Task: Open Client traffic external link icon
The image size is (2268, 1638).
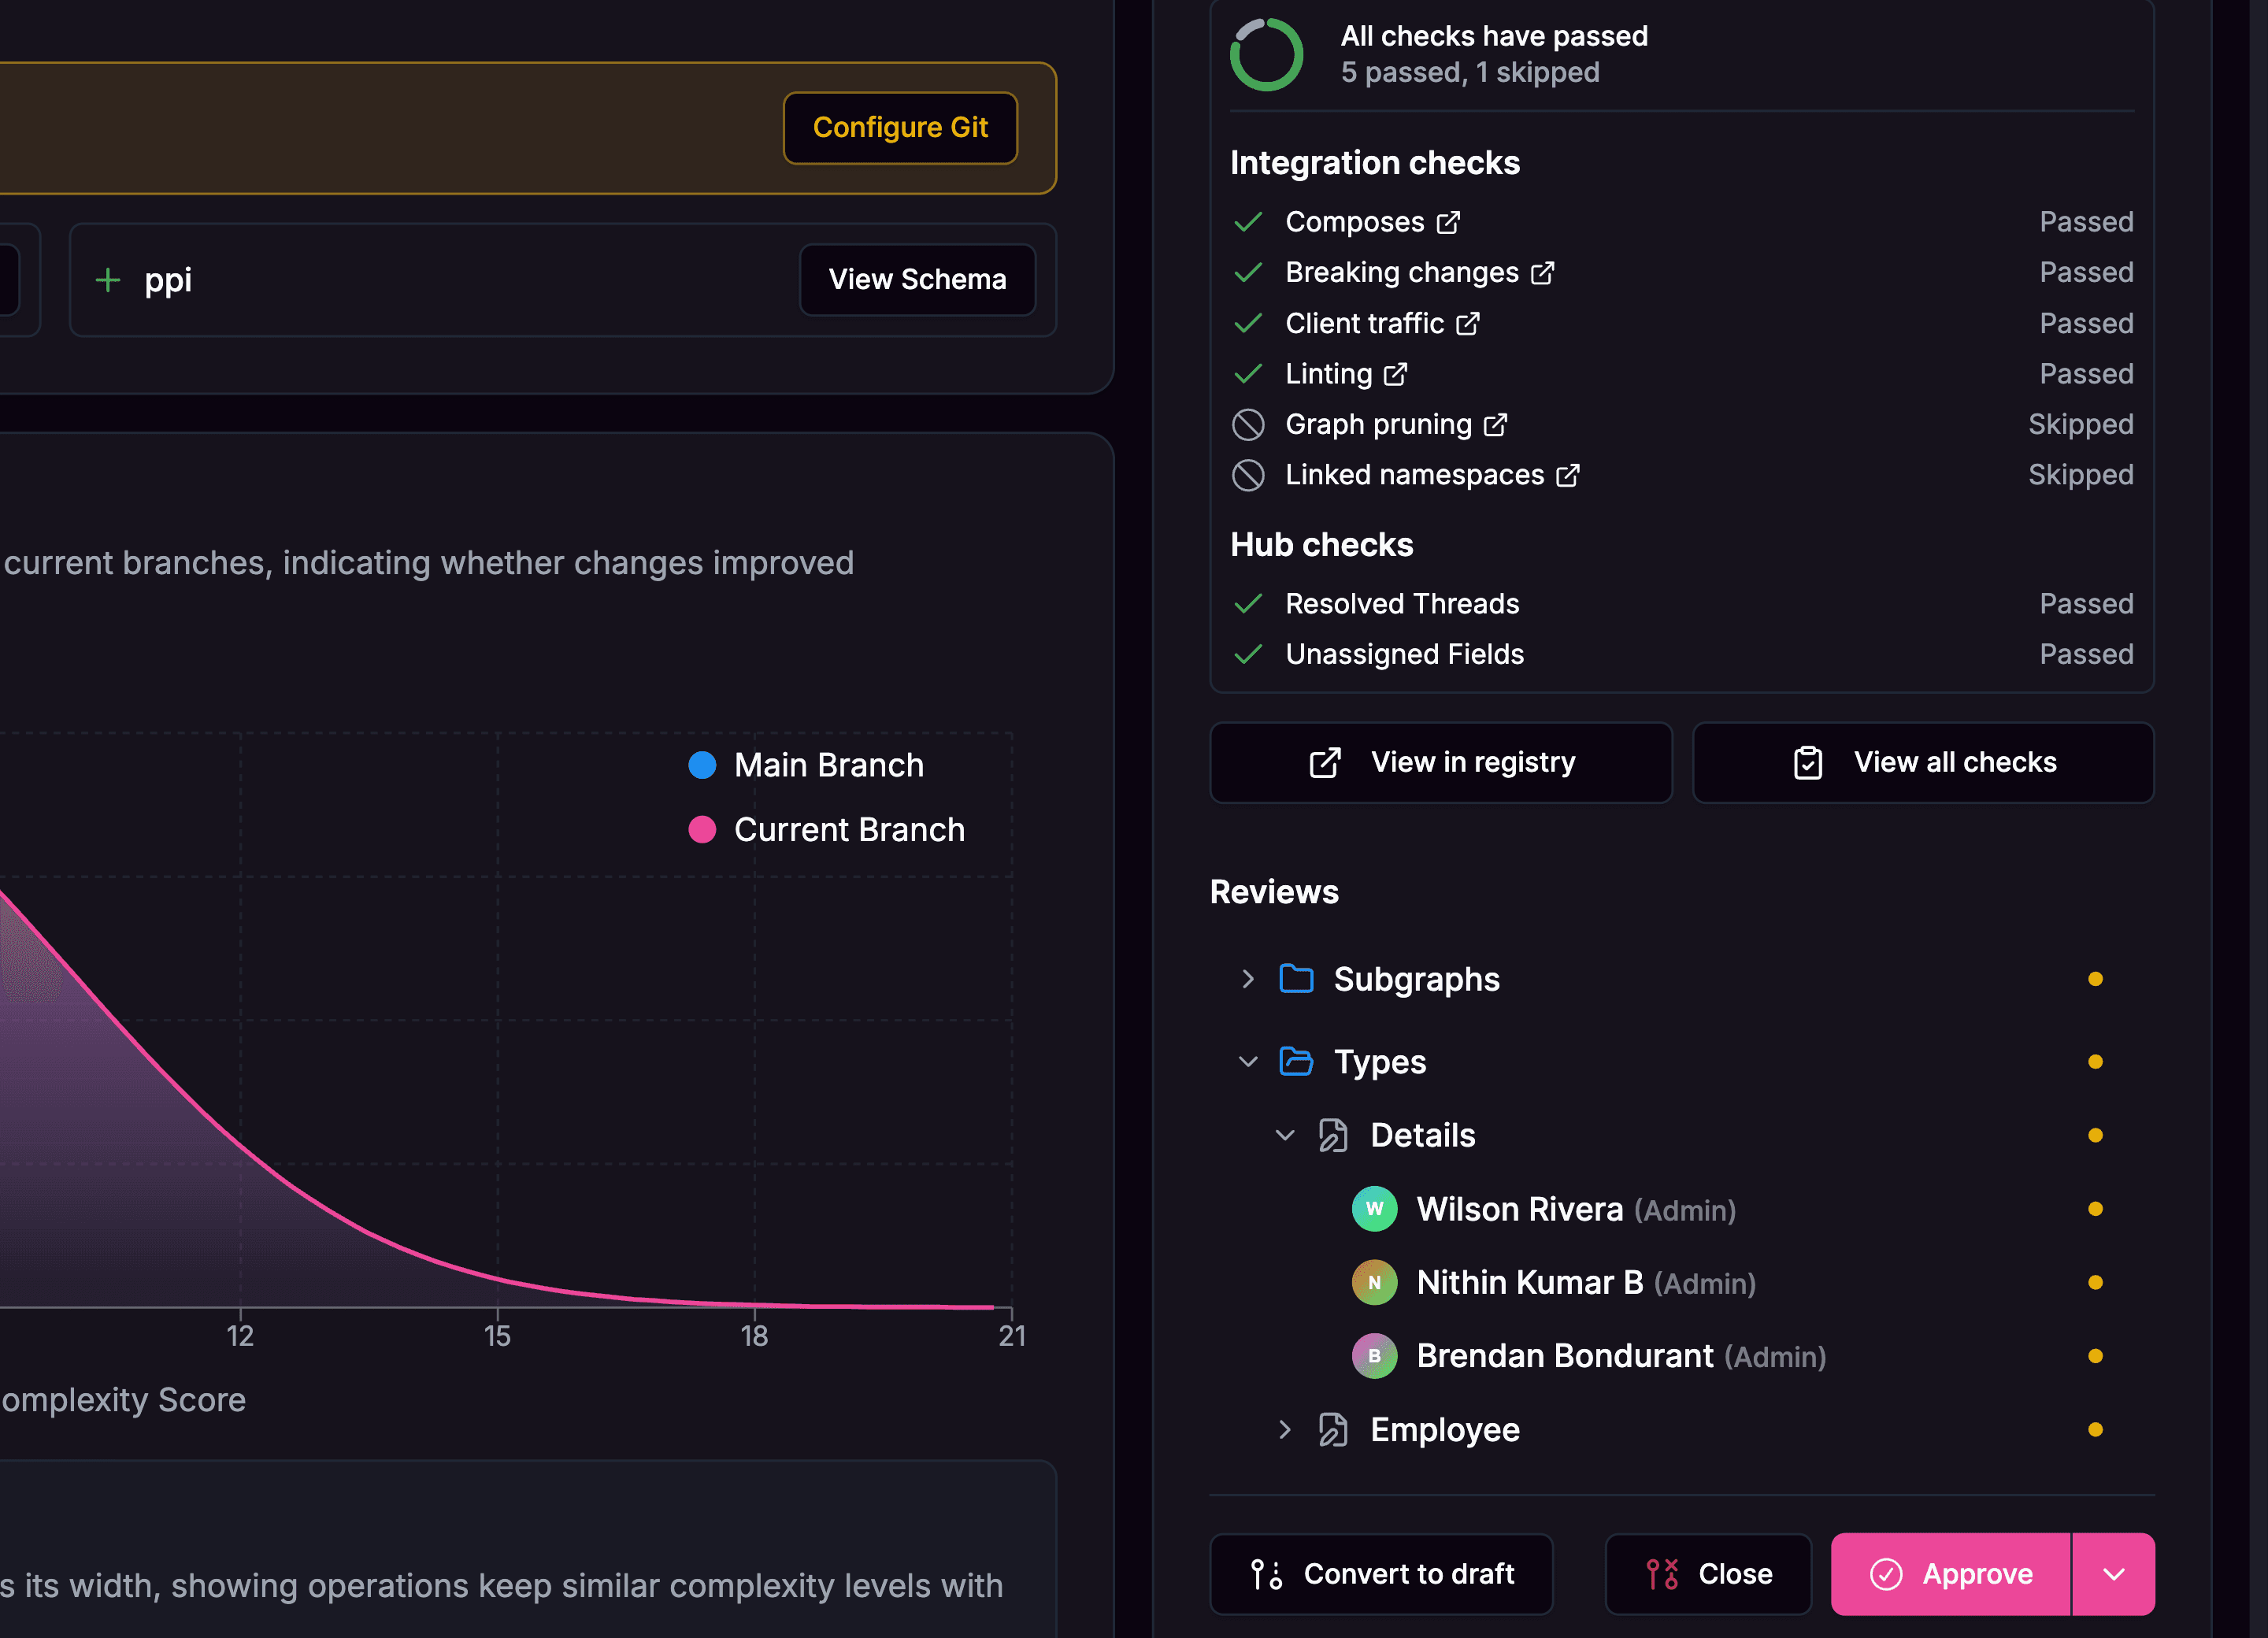Action: (1467, 324)
